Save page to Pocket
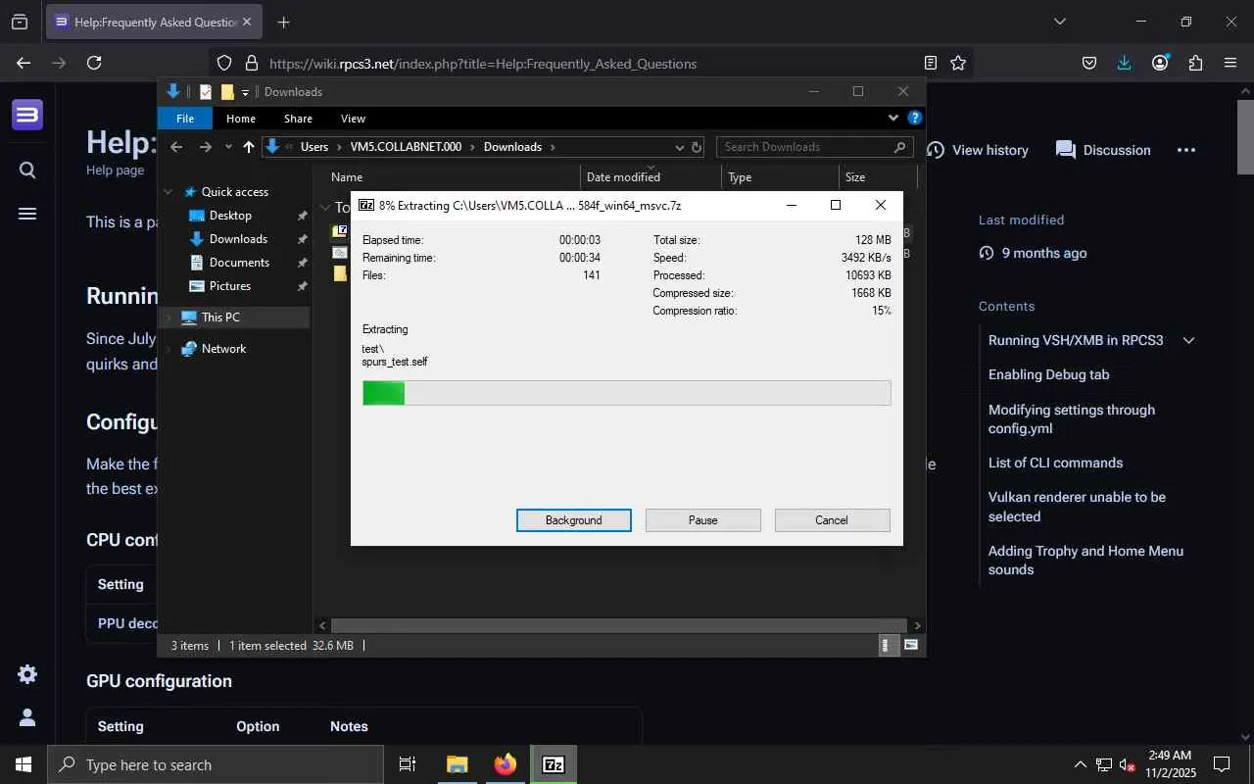Image resolution: width=1254 pixels, height=784 pixels. tap(1089, 63)
